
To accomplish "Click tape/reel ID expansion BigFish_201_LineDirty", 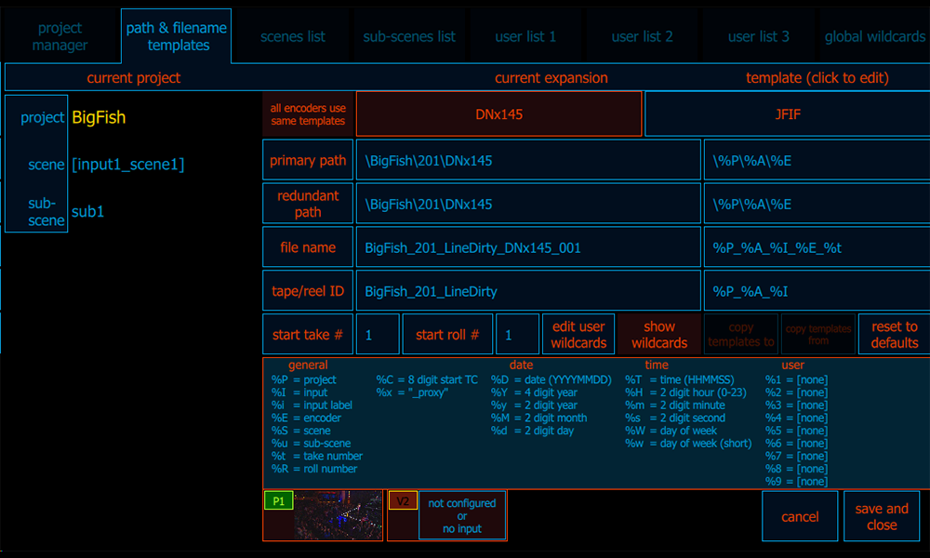I will click(528, 291).
